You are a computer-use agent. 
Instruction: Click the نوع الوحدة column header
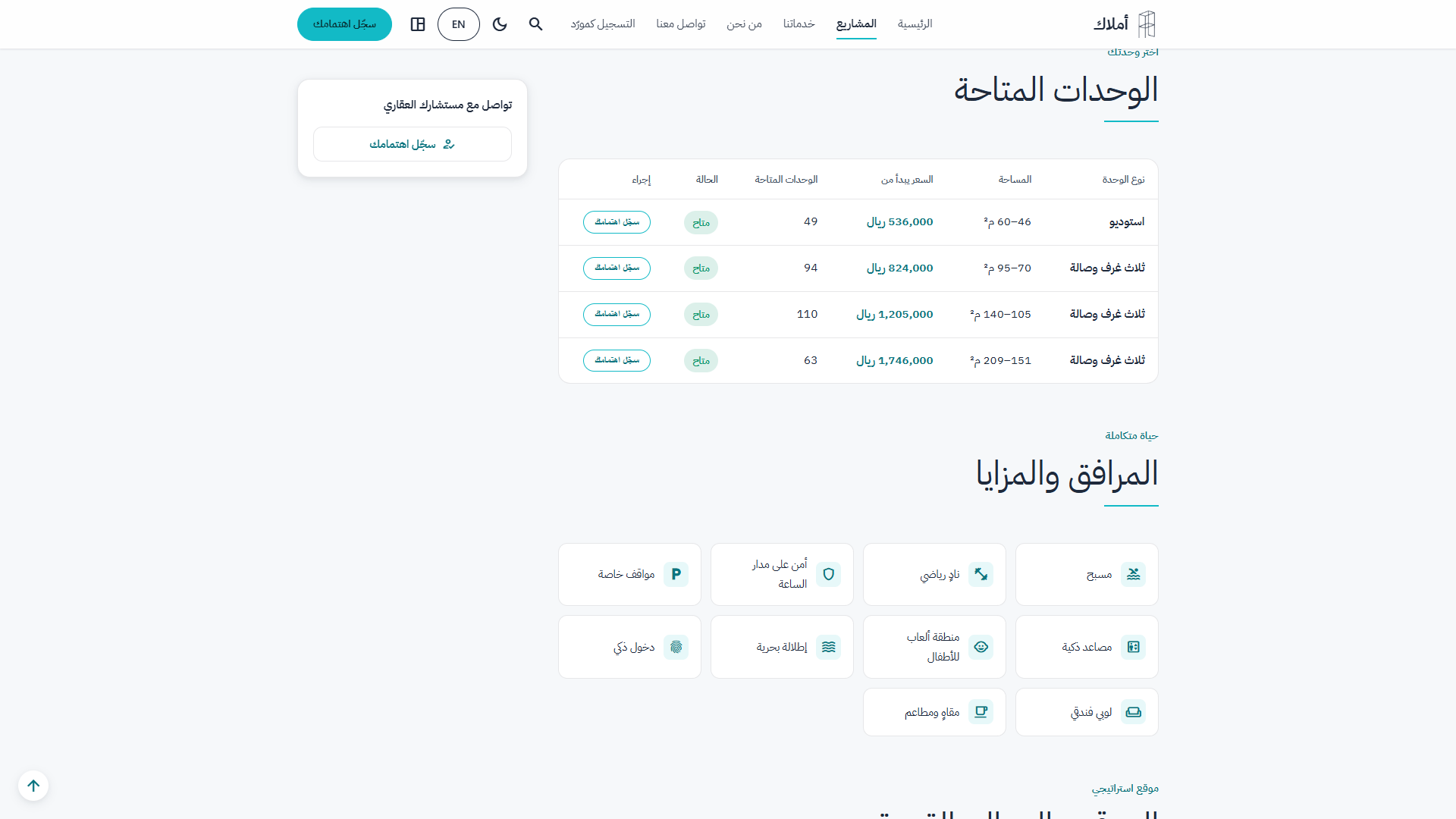(x=1124, y=180)
